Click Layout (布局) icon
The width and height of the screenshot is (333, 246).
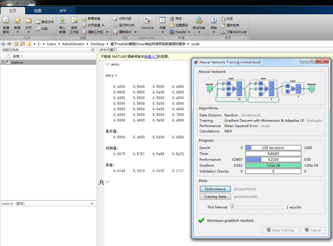pyautogui.click(x=162, y=20)
